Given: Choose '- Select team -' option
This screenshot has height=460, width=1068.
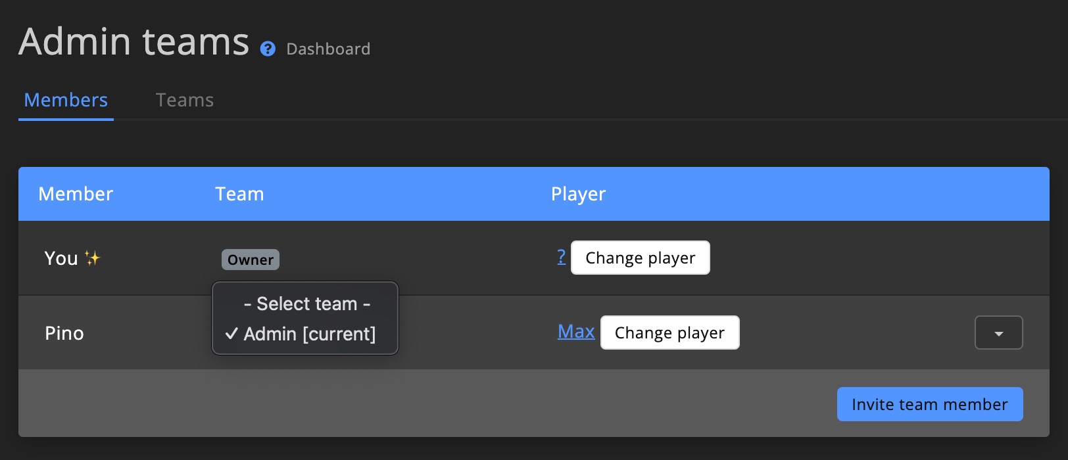Looking at the screenshot, I should coord(306,304).
